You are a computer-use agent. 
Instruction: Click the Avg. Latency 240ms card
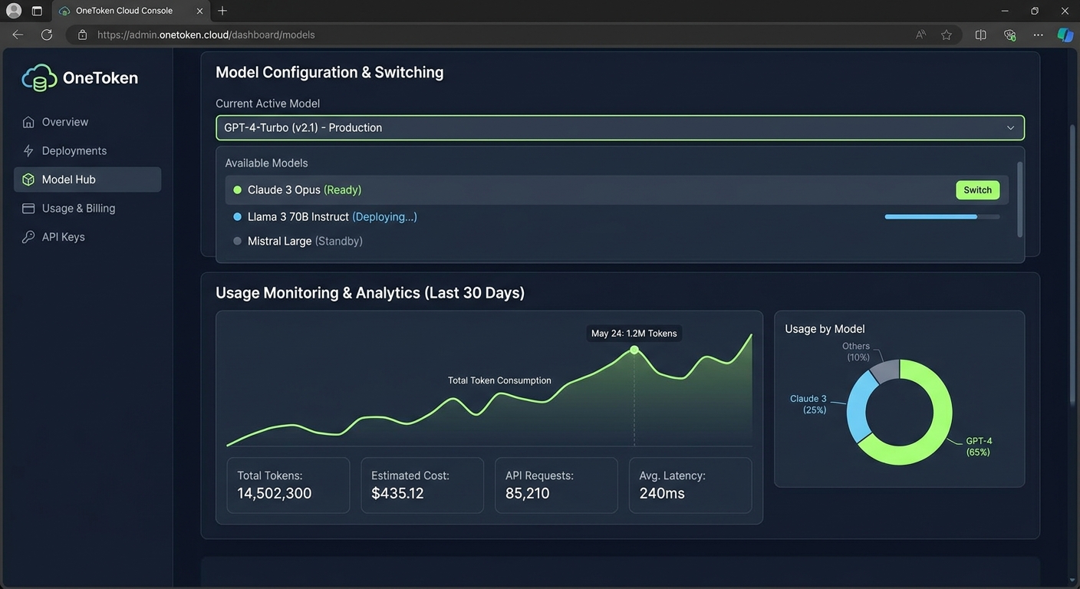pos(690,485)
